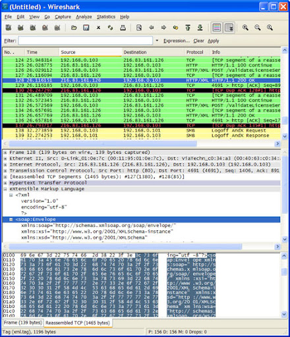The width and height of the screenshot is (290, 337).
Task: Toggle auto scroll in live capture
Action: coord(229,28)
